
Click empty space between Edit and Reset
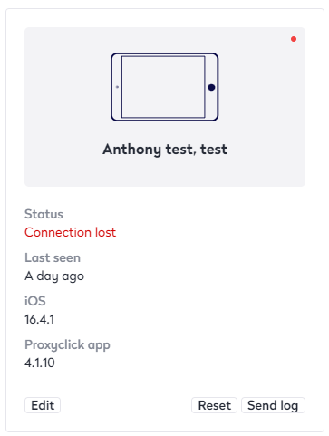[126, 405]
